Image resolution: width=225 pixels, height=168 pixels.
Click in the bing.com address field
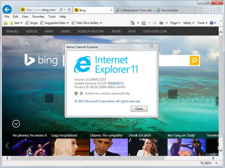41,10
